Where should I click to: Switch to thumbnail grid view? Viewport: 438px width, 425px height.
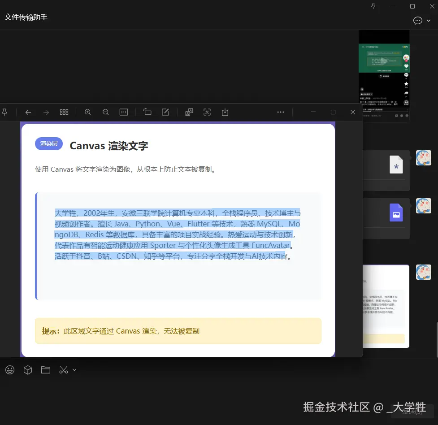click(64, 112)
